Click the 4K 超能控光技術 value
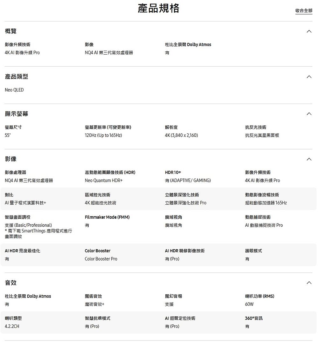The width and height of the screenshot is (318, 345). point(100,203)
